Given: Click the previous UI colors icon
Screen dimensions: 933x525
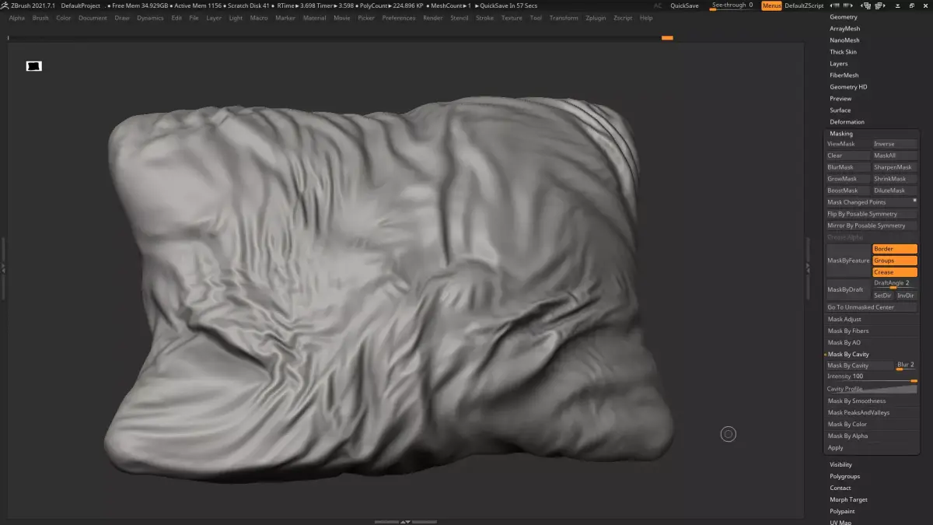Looking at the screenshot, I should pos(835,5).
